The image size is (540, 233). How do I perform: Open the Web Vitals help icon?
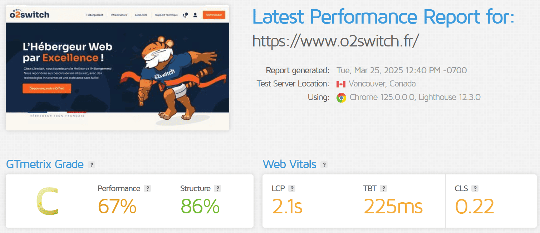click(324, 165)
